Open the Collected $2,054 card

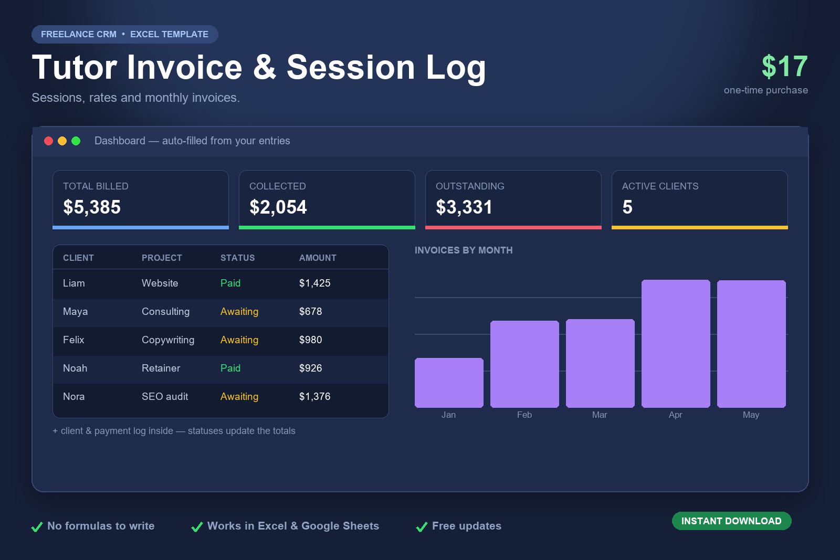[327, 199]
